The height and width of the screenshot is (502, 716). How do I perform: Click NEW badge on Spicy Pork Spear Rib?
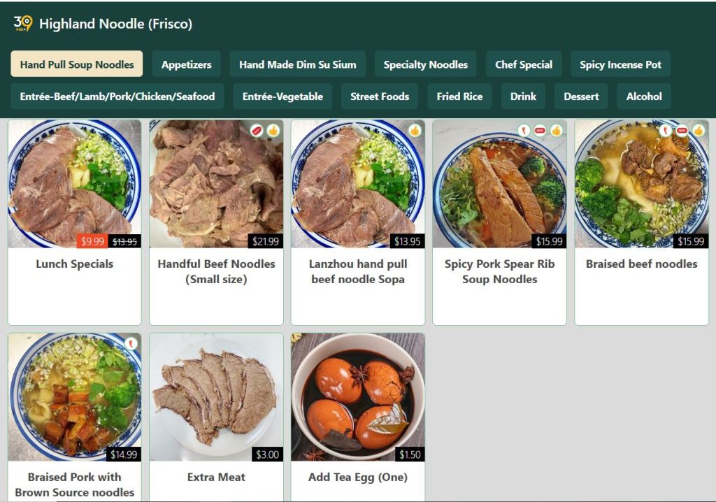click(x=540, y=131)
